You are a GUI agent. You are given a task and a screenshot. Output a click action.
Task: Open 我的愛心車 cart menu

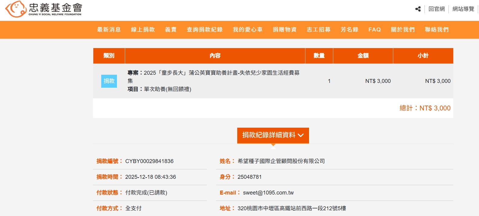tap(248, 30)
